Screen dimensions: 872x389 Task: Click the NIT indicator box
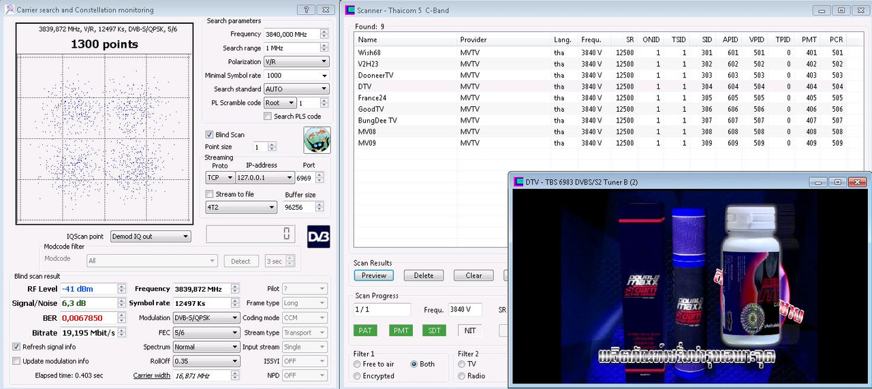tap(469, 330)
